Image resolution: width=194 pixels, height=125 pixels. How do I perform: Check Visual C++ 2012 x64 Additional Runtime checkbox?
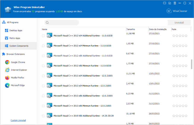pyautogui.click(x=43, y=36)
